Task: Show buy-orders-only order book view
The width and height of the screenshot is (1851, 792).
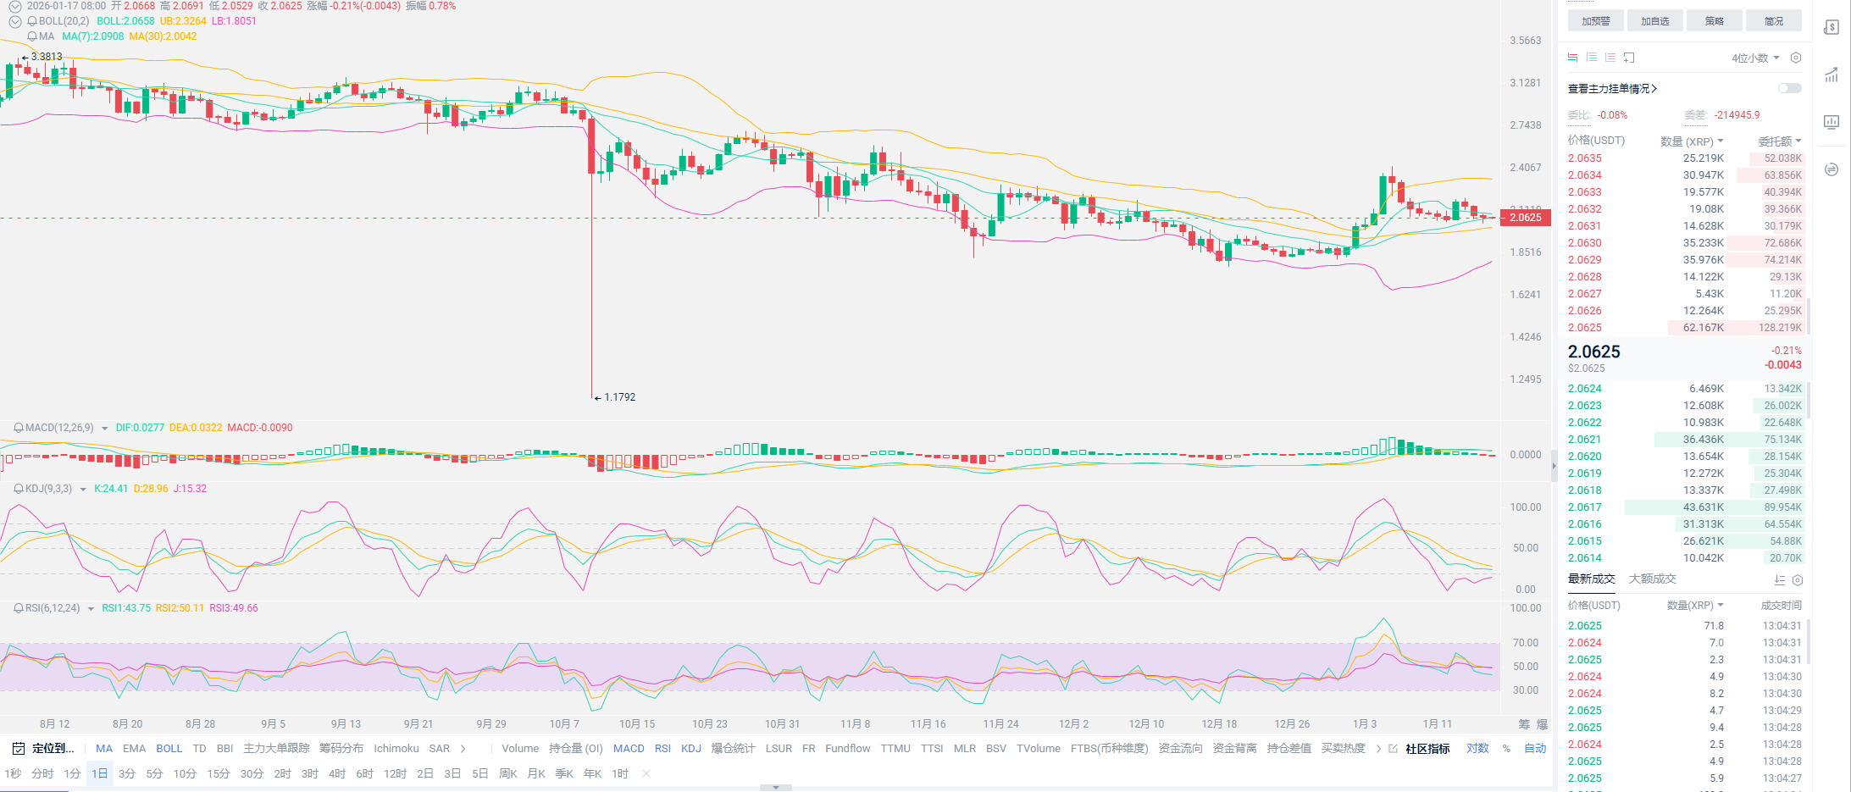Action: point(1592,58)
